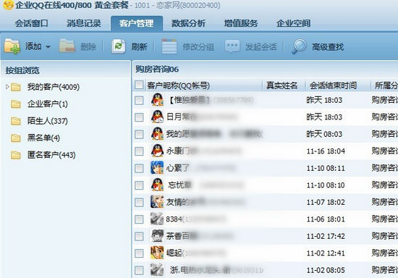
Task: Tick the checkbox for 8384 row
Action: pyautogui.click(x=139, y=219)
